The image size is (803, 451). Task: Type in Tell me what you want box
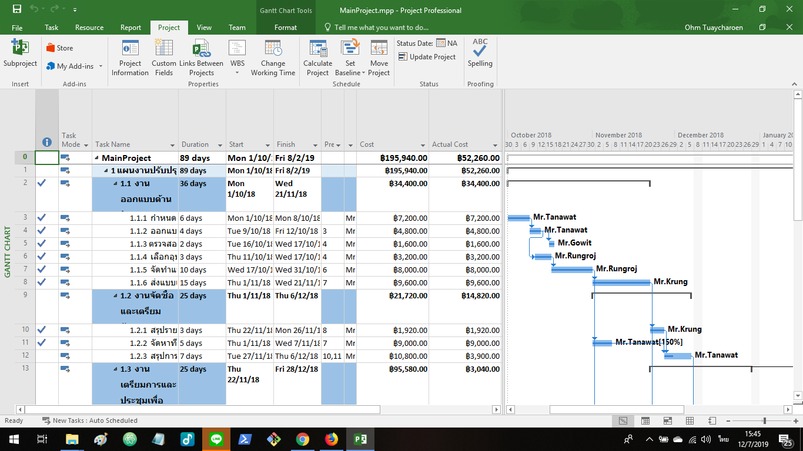pos(381,28)
